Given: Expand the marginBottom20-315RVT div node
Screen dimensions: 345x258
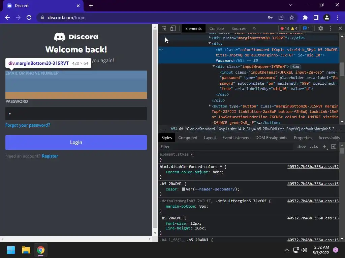Looking at the screenshot, I should 210,38.
